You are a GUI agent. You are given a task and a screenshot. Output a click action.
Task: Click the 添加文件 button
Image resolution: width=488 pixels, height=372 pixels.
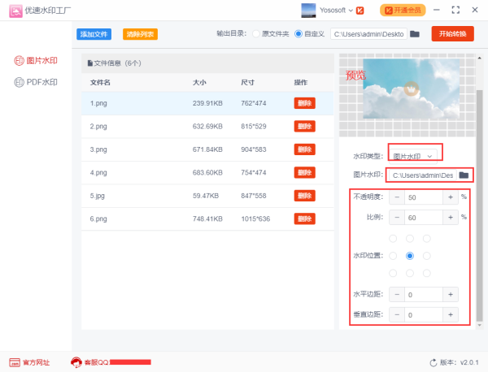(x=94, y=34)
